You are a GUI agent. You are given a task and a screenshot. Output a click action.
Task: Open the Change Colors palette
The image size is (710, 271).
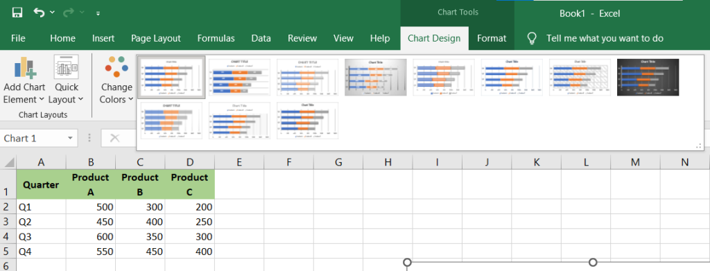116,80
